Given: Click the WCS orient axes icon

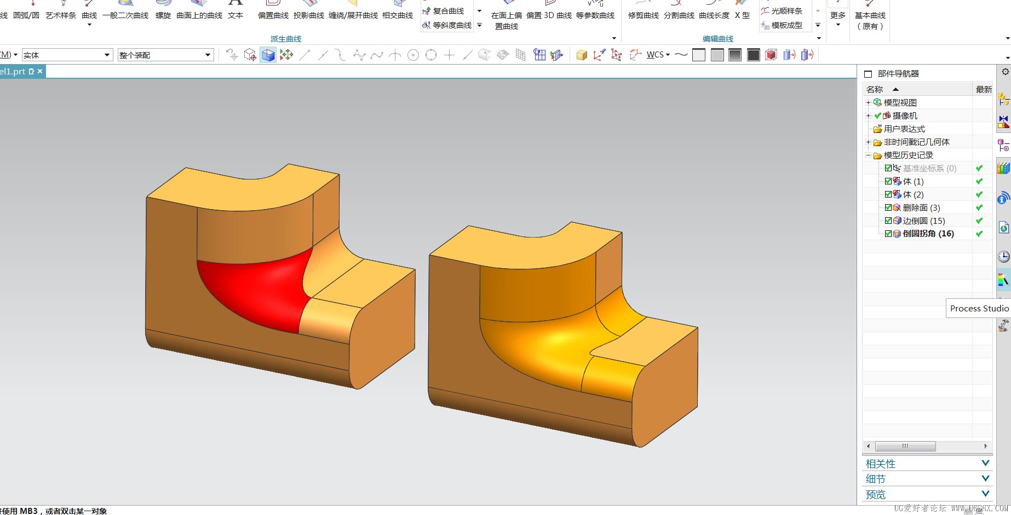Looking at the screenshot, I should tap(599, 55).
